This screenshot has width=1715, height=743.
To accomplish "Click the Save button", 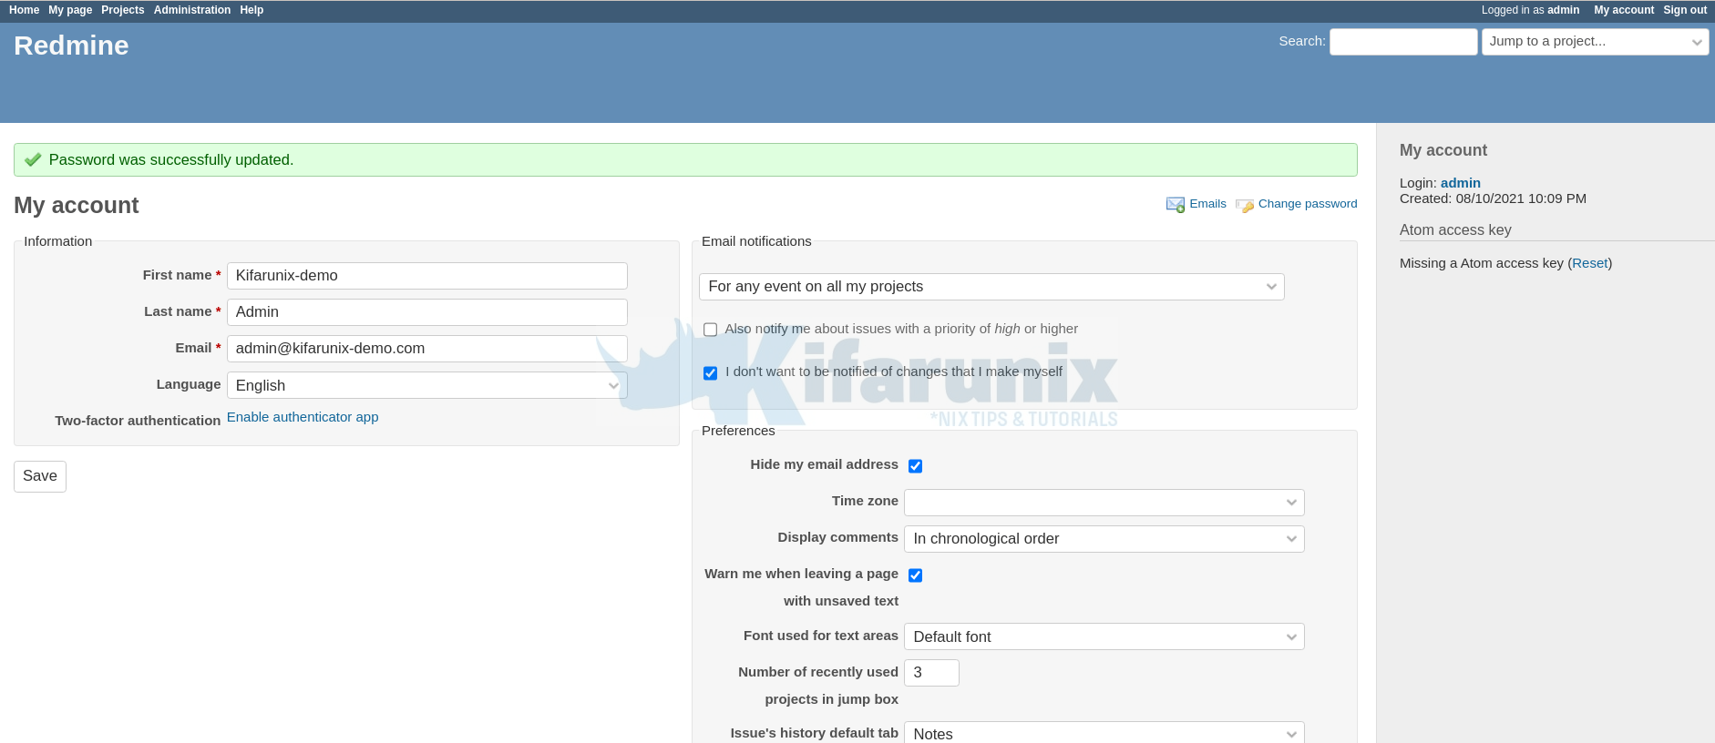I will pos(40,476).
